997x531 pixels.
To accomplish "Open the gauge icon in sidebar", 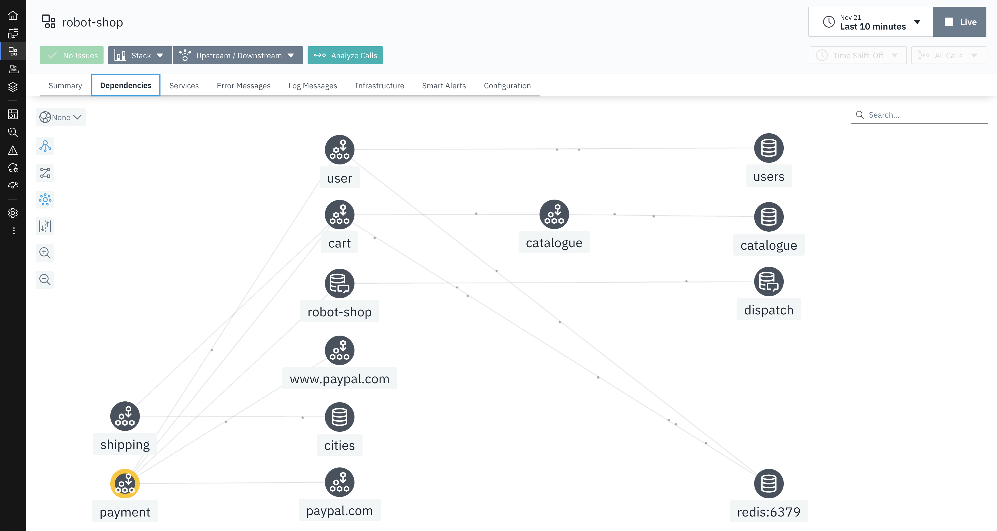I will click(x=13, y=186).
